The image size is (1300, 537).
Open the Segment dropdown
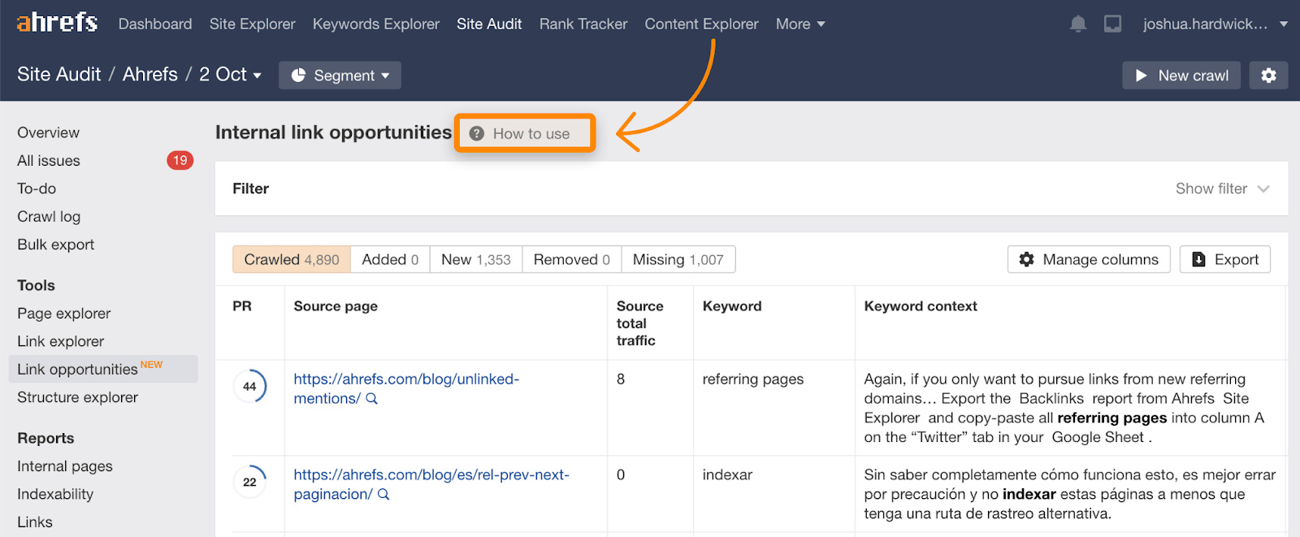340,76
